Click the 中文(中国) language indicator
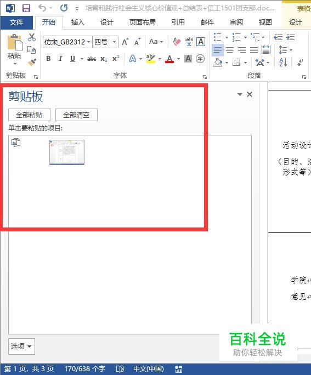This screenshot has width=311, height=375. [x=149, y=369]
